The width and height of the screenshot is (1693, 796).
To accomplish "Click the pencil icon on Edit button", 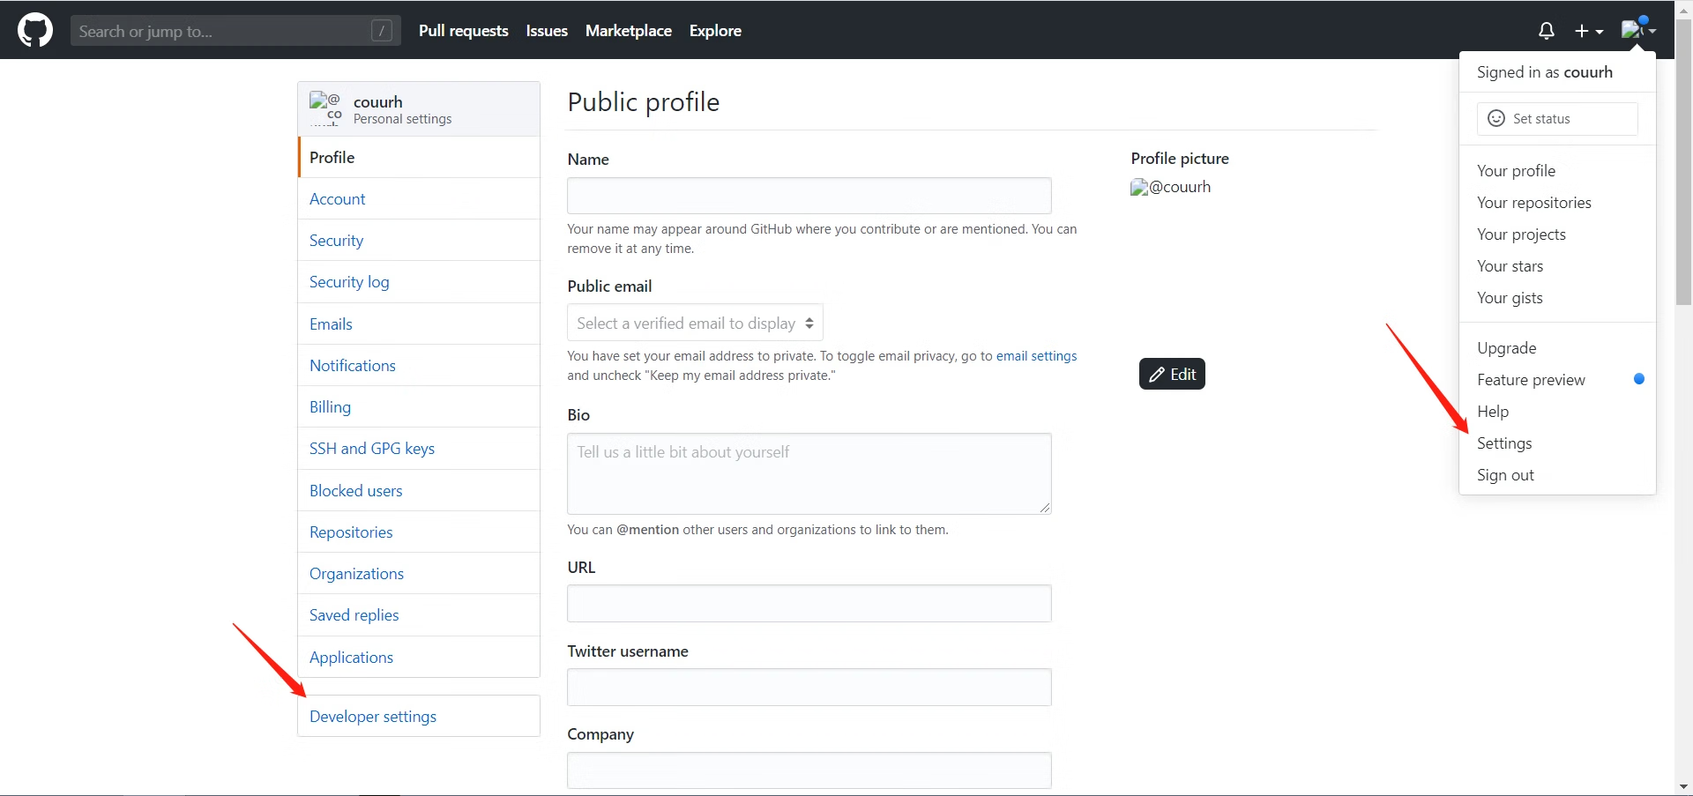I will pos(1157,375).
